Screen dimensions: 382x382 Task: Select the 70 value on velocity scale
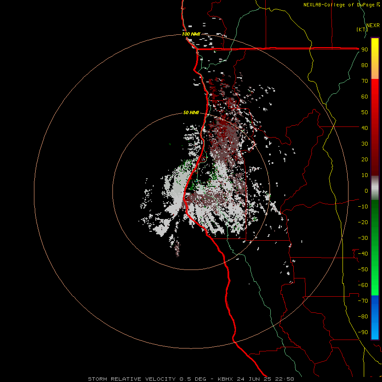[x=365, y=81]
